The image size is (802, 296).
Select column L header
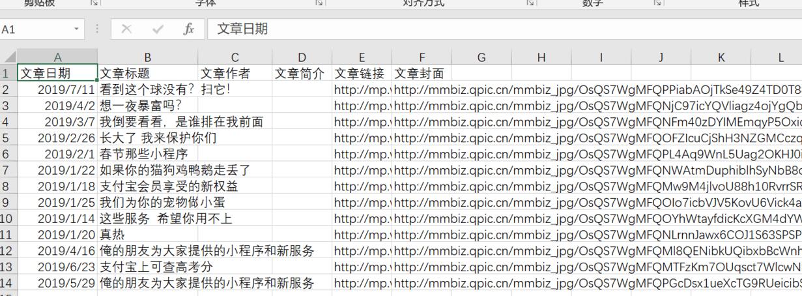click(x=777, y=57)
